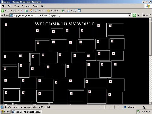The width and height of the screenshot is (152, 114).
Task: Click the Print icon
Action: click(75, 11)
